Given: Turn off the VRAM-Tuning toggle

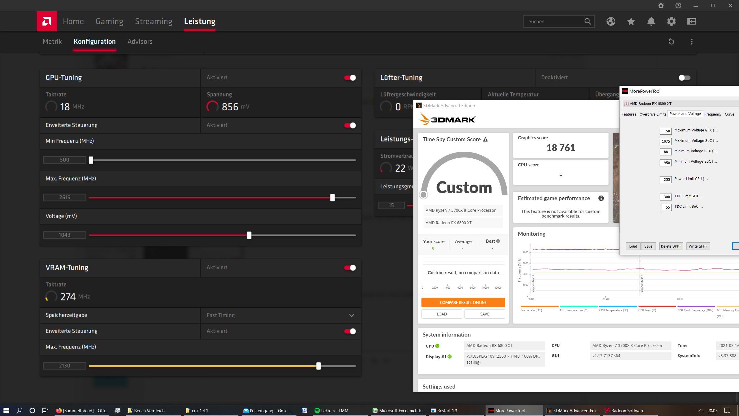Looking at the screenshot, I should point(350,268).
